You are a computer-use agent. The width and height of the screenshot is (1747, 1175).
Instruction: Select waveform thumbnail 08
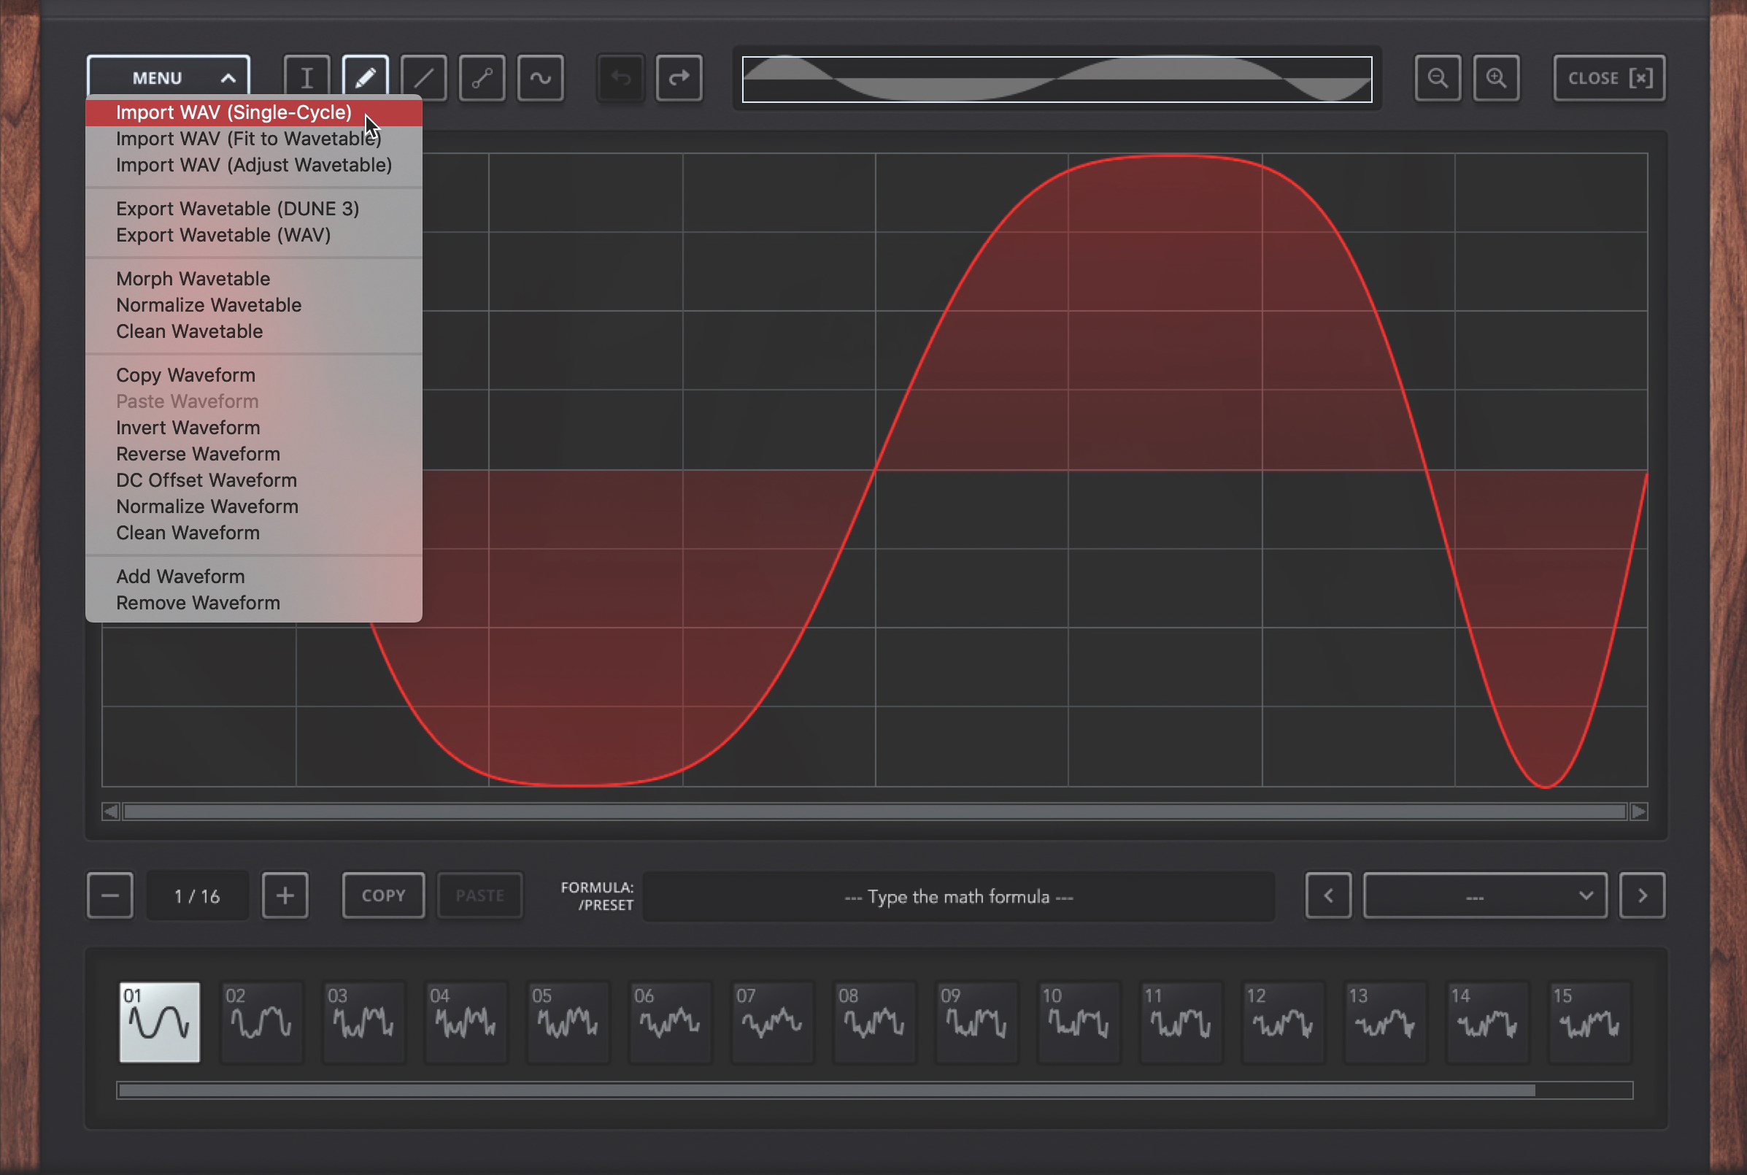pos(874,1022)
